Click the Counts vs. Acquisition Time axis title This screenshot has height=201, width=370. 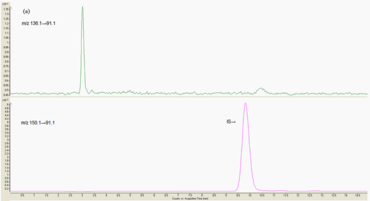(190, 198)
